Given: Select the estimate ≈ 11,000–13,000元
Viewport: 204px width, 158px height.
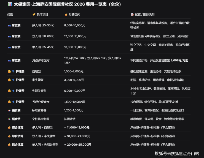Looking at the screenshot, I should click(x=77, y=128).
